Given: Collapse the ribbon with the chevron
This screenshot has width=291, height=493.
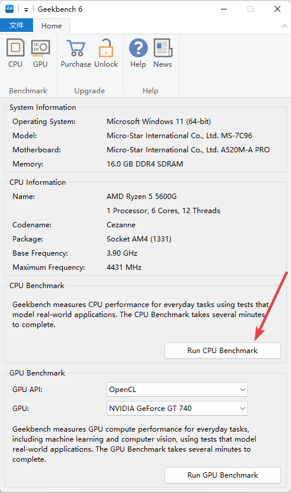Looking at the screenshot, I should click(285, 26).
